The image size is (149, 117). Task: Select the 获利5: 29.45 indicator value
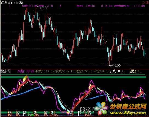(x=65, y=71)
